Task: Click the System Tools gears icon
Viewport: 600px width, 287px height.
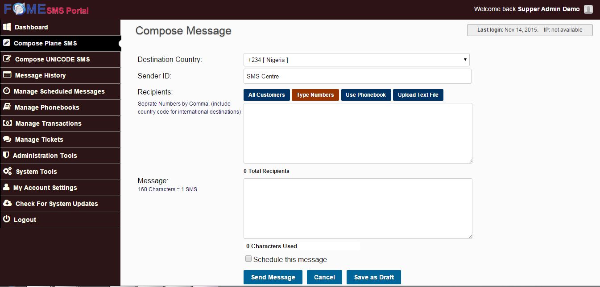Action: click(x=7, y=171)
